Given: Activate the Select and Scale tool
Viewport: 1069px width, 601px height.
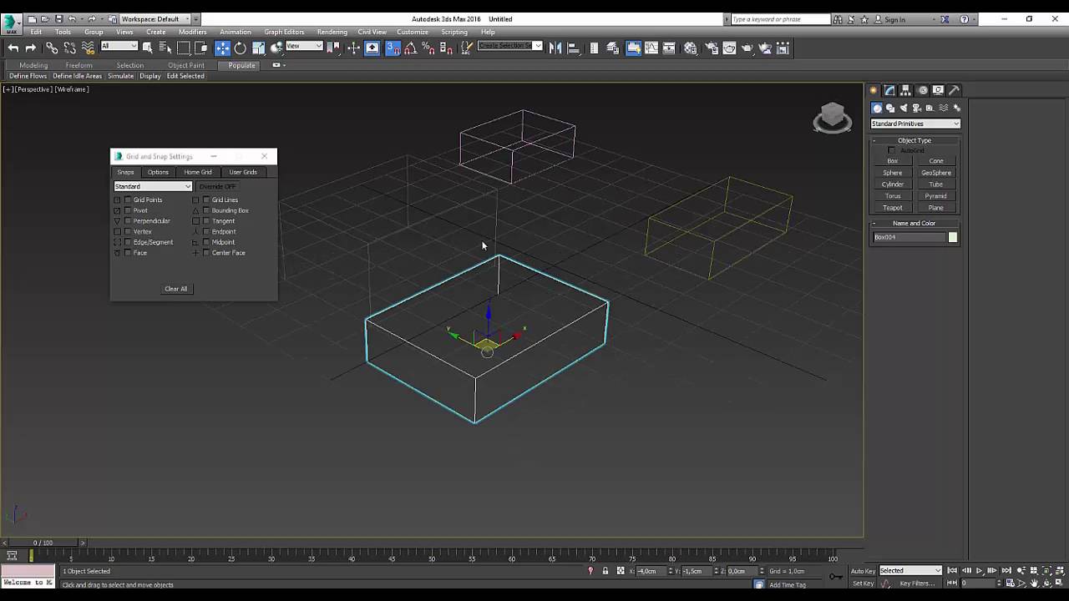Looking at the screenshot, I should point(259,48).
